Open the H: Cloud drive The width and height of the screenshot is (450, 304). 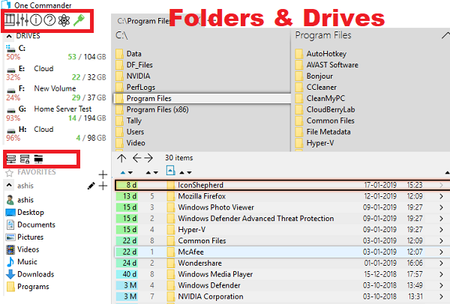(x=56, y=133)
